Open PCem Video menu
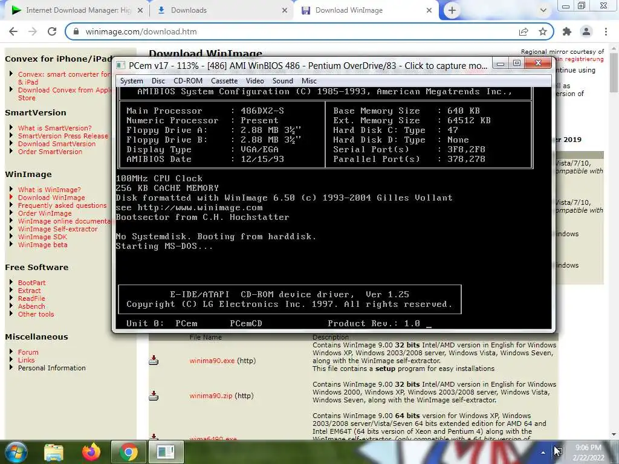 point(255,81)
